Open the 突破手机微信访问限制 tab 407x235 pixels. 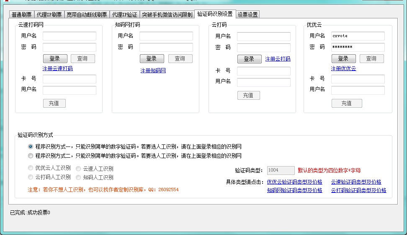[x=167, y=15]
